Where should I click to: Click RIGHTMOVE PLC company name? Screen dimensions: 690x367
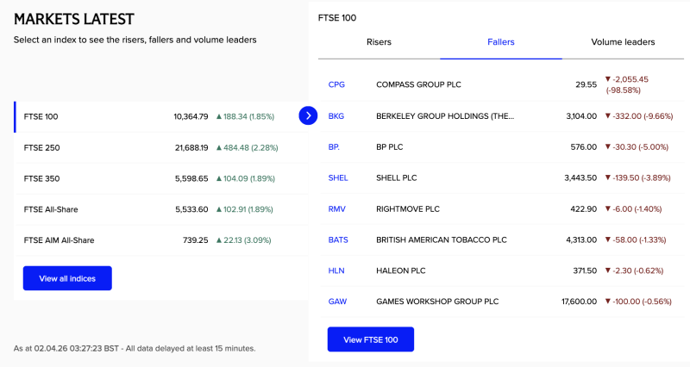point(408,208)
